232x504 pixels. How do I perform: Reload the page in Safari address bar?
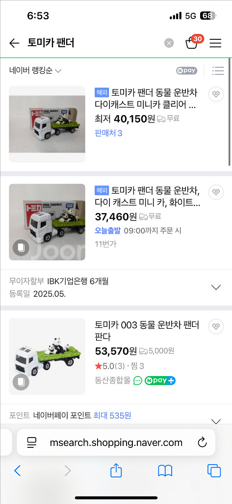tap(202, 442)
